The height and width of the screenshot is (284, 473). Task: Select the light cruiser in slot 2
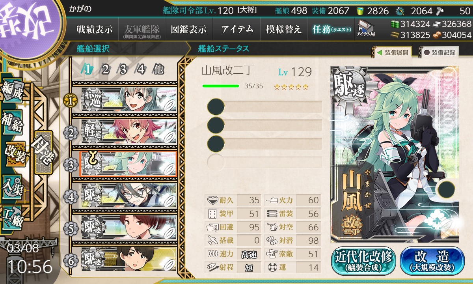coord(128,132)
